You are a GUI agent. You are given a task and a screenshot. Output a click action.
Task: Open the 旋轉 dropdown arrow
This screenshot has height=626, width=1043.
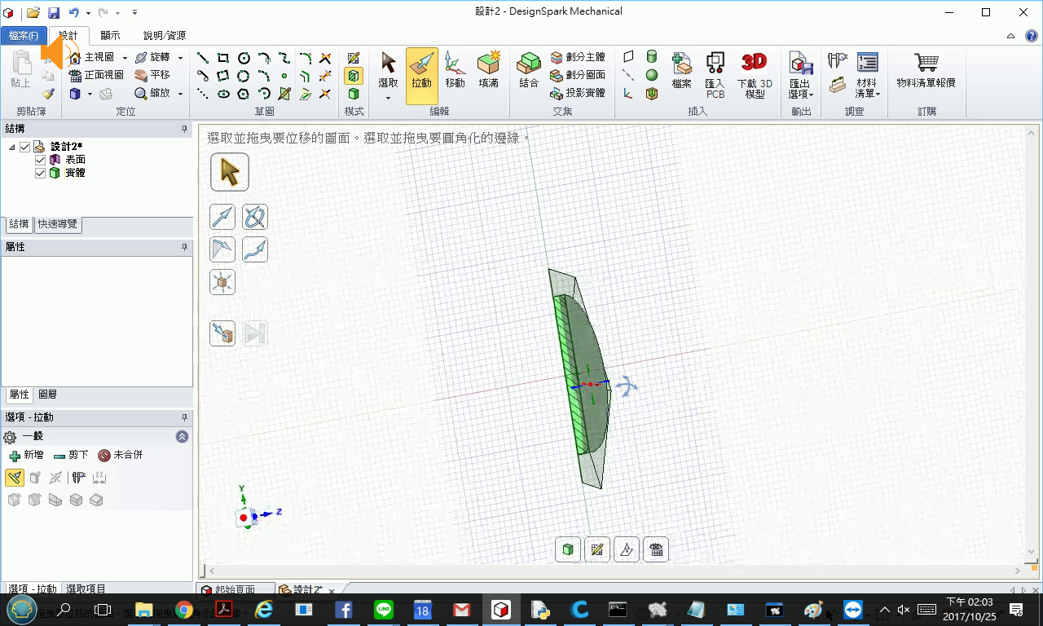coord(180,58)
